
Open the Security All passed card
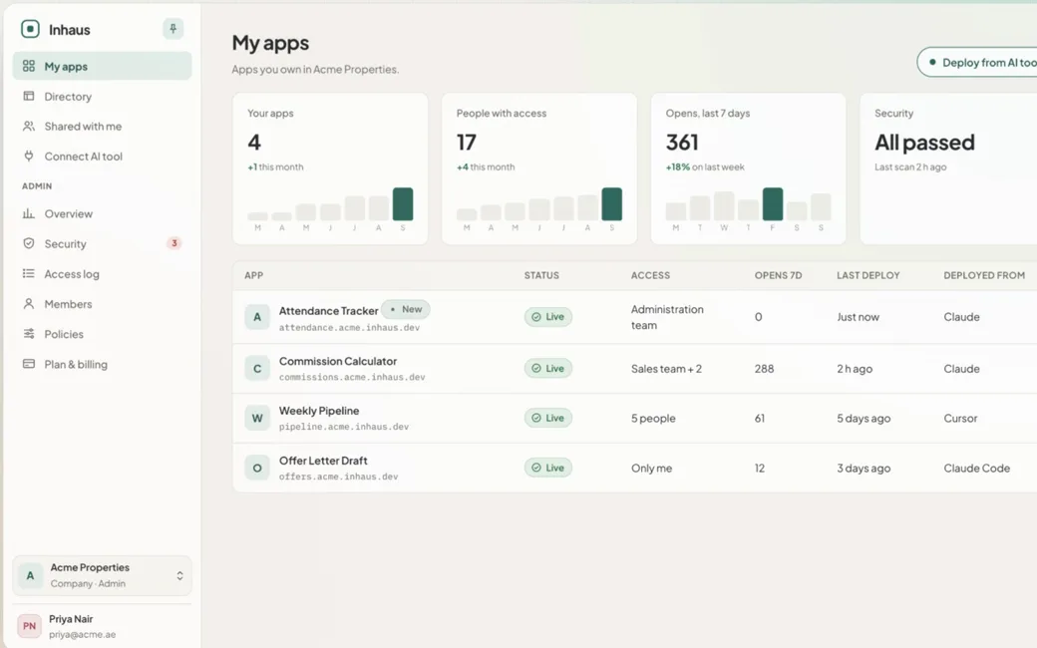tap(948, 168)
